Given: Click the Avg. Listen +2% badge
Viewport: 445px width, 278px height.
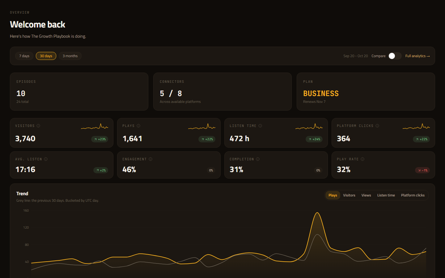Looking at the screenshot, I should (101, 170).
